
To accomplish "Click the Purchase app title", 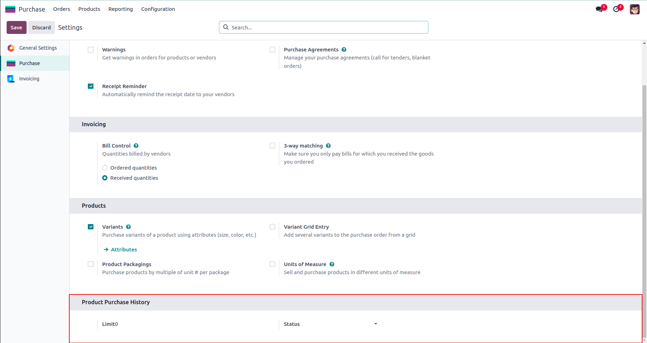I will coord(32,9).
